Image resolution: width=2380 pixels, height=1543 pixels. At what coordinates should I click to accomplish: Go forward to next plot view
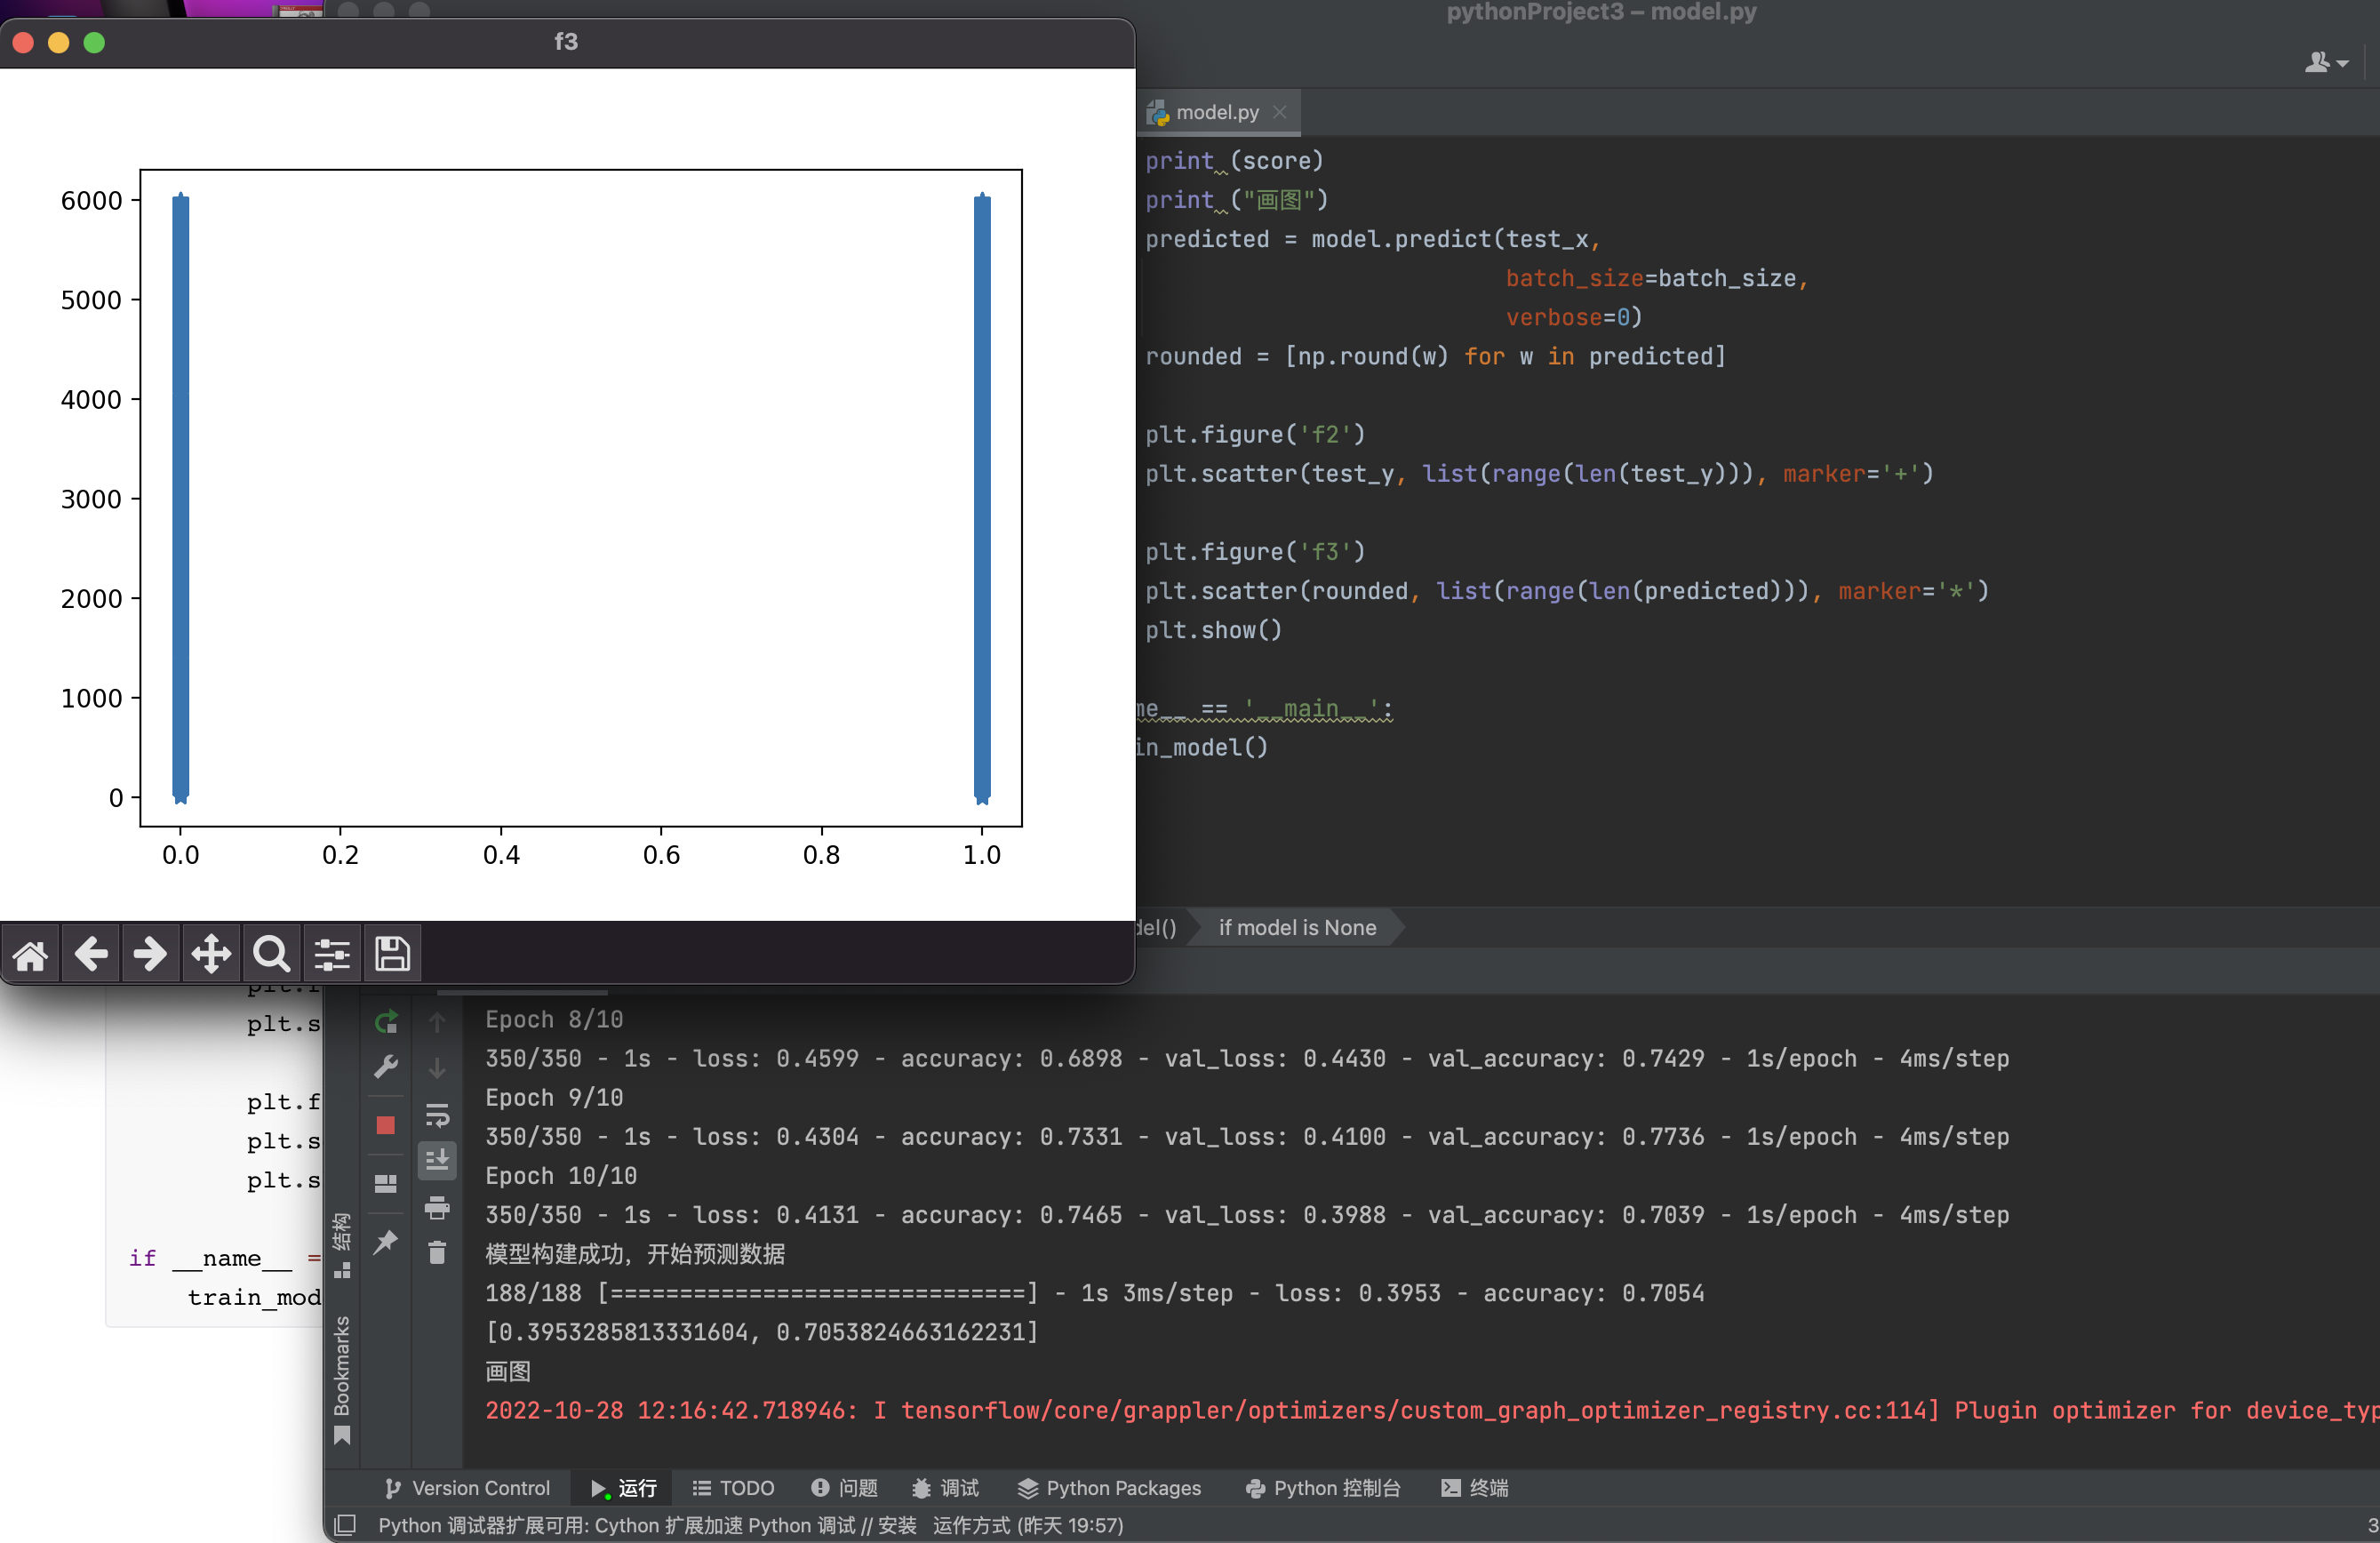151,954
